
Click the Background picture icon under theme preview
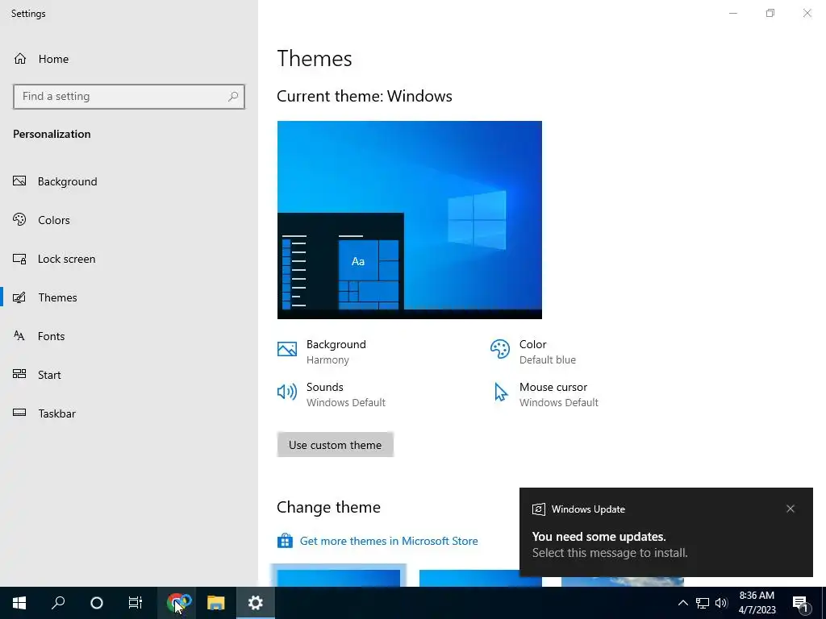287,349
